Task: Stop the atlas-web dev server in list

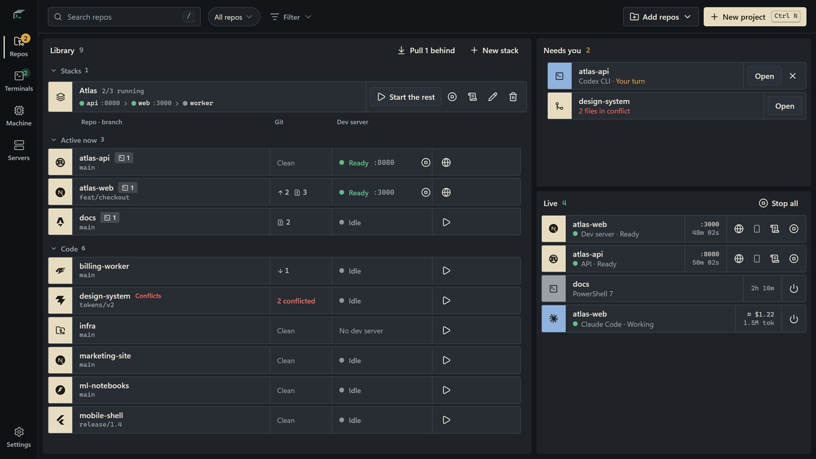Action: tap(426, 192)
